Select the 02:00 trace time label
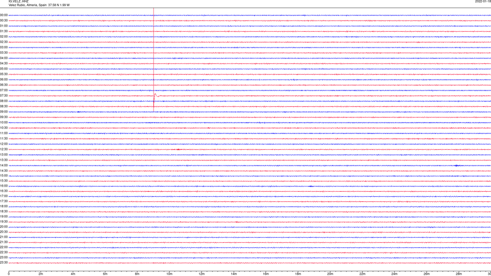Screen dimensions: 491x276 [4, 37]
